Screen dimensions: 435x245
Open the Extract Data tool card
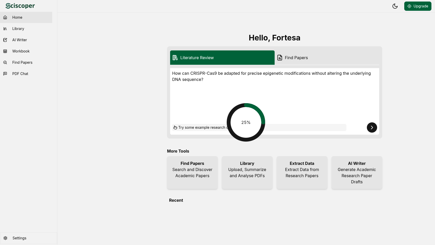click(302, 173)
